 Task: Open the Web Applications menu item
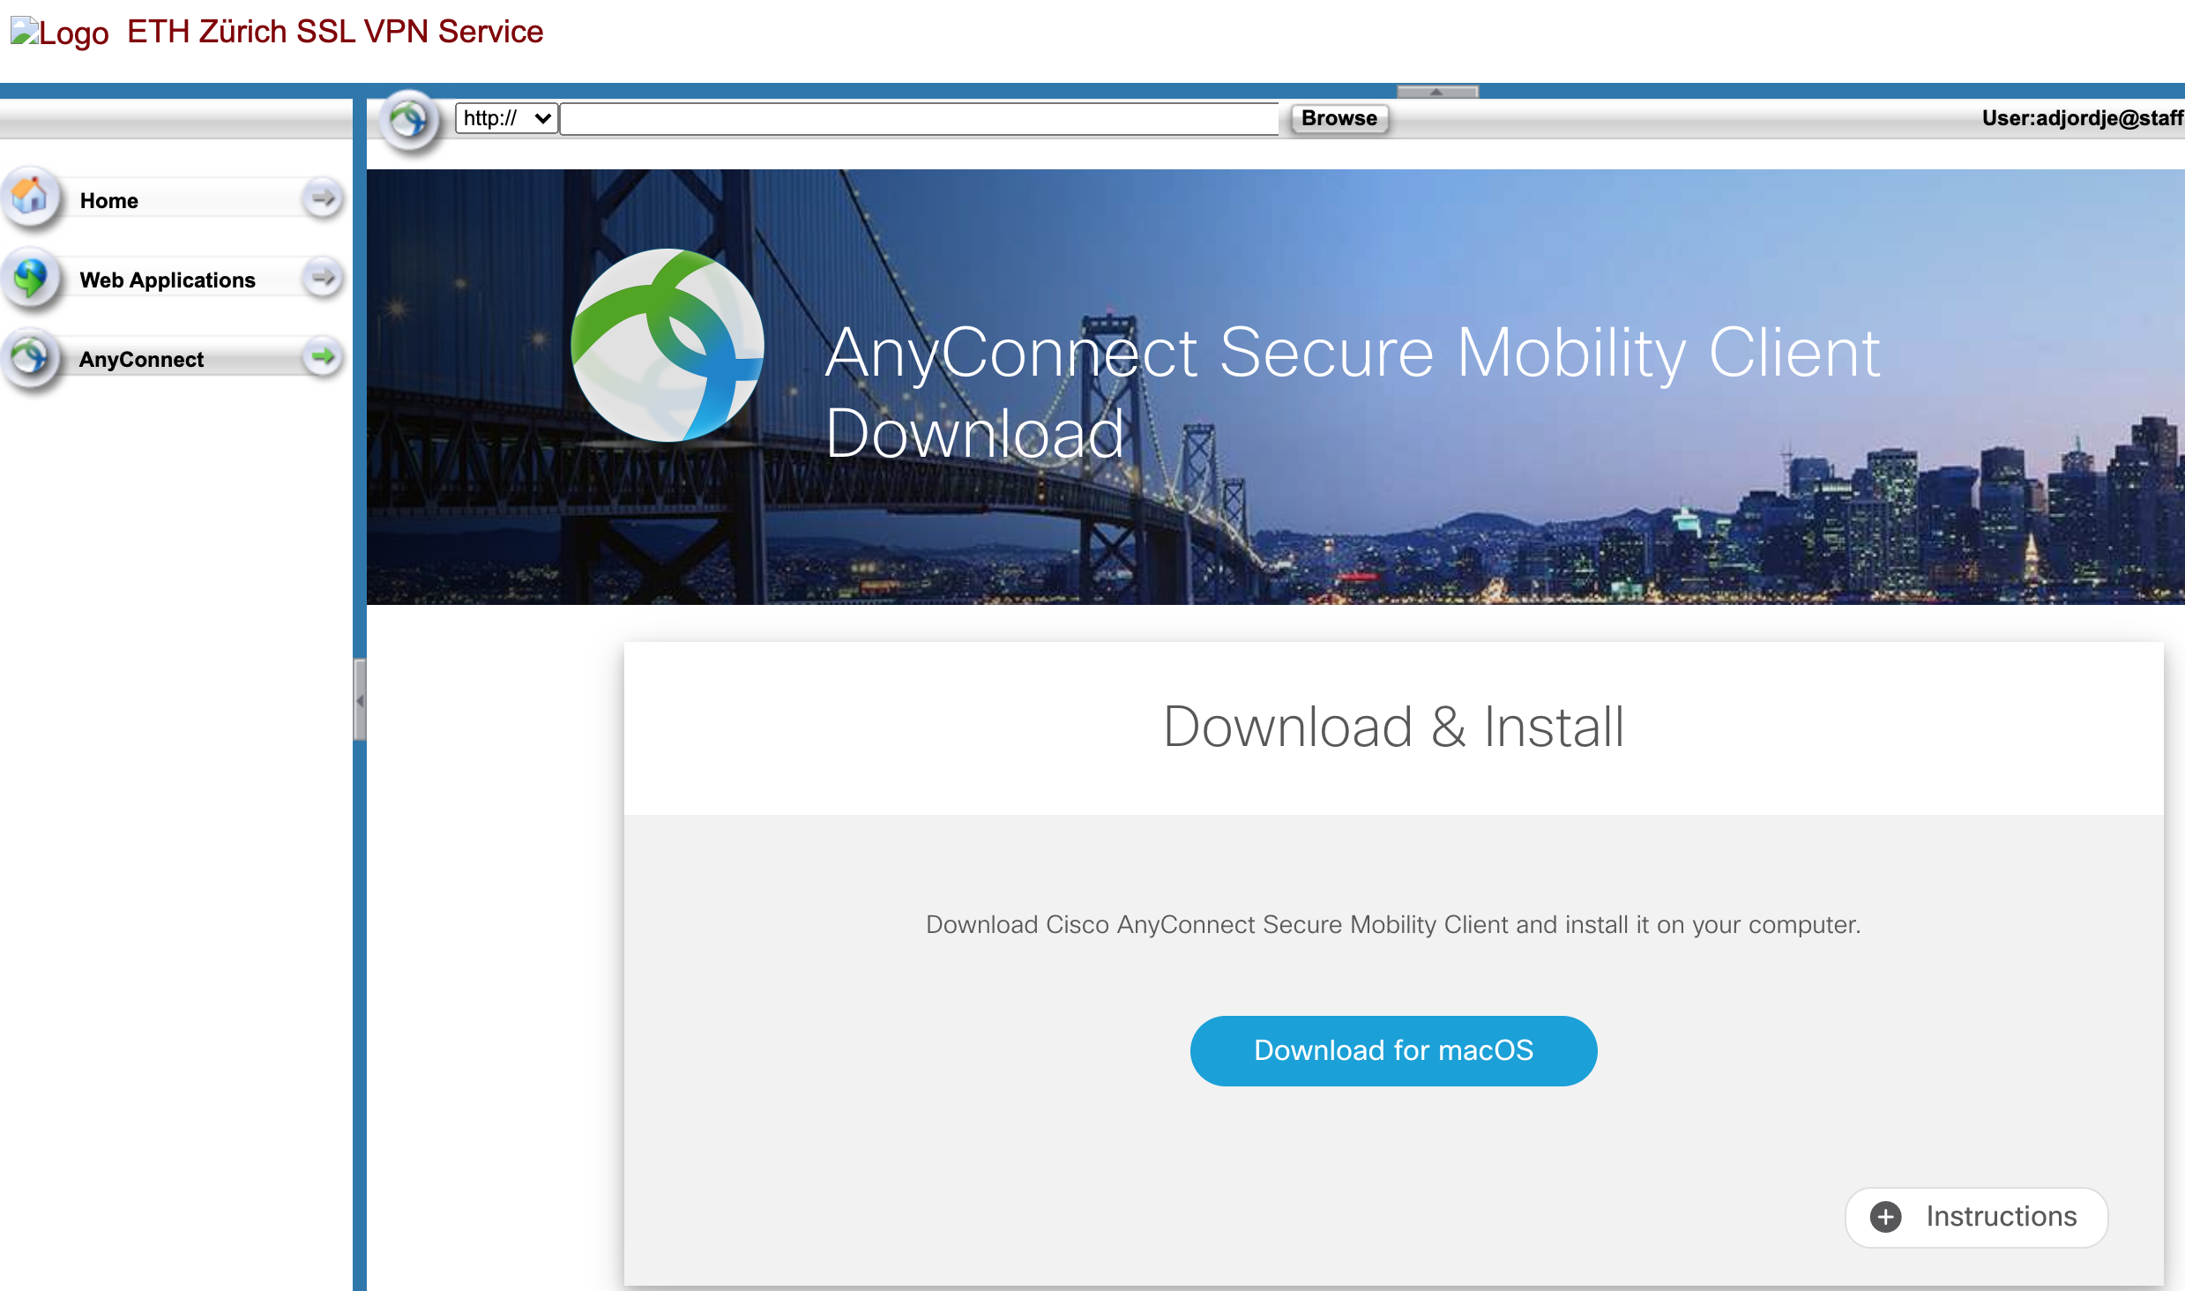point(173,279)
